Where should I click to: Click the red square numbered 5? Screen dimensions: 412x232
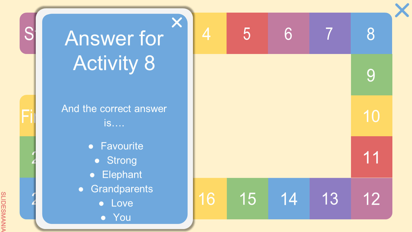(x=247, y=34)
